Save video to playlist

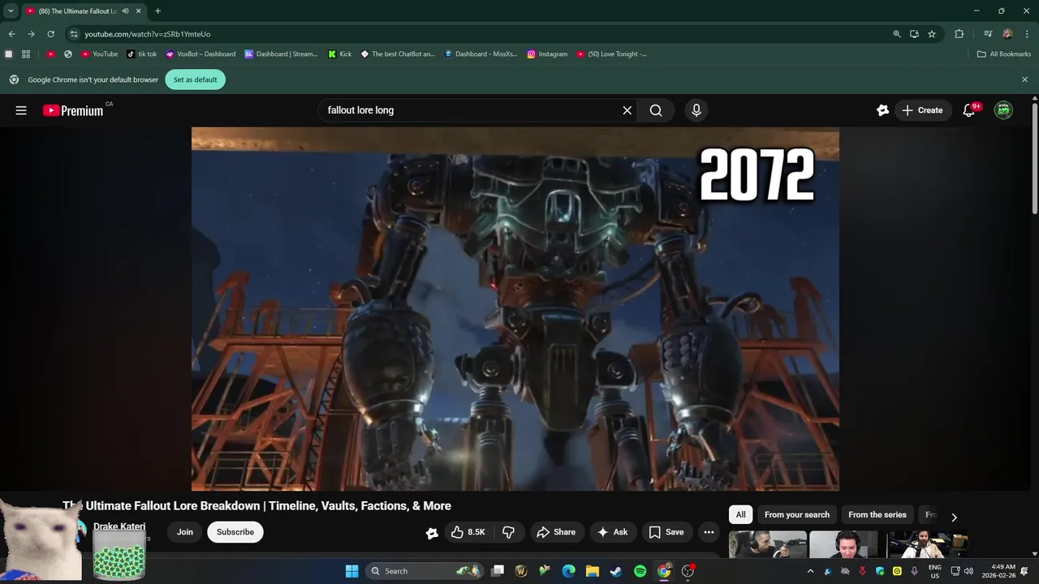tap(666, 532)
